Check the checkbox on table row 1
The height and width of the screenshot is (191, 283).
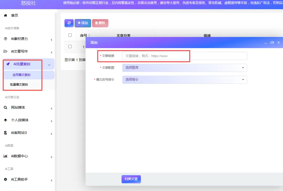pyautogui.click(x=70, y=47)
